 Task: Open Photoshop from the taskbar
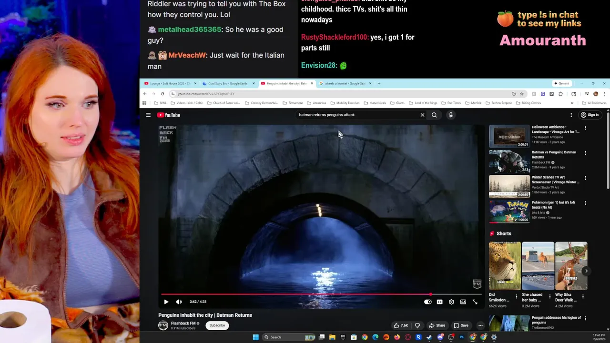point(462,337)
